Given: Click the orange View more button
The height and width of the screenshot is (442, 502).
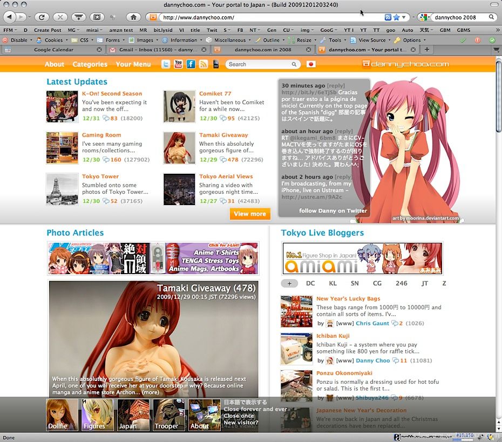Looking at the screenshot, I should [249, 214].
